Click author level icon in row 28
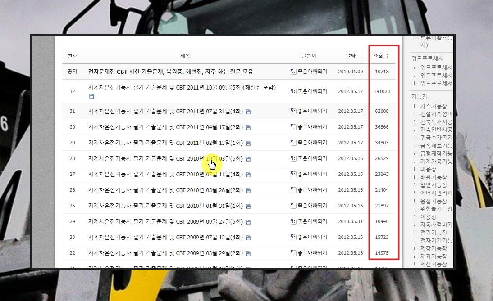Screen dimensions: 493x301 click(293, 158)
